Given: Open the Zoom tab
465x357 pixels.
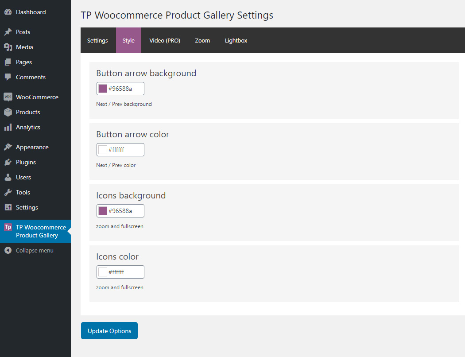Looking at the screenshot, I should (x=202, y=41).
